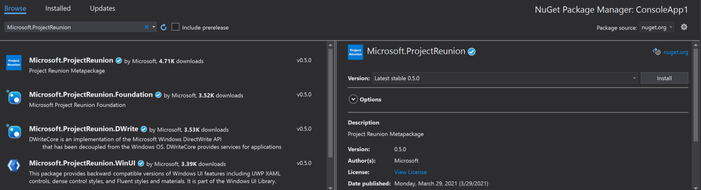The height and width of the screenshot is (190, 701).
Task: Click verified badge beside list item Microsoft.ProjectReunion
Action: pyautogui.click(x=119, y=60)
